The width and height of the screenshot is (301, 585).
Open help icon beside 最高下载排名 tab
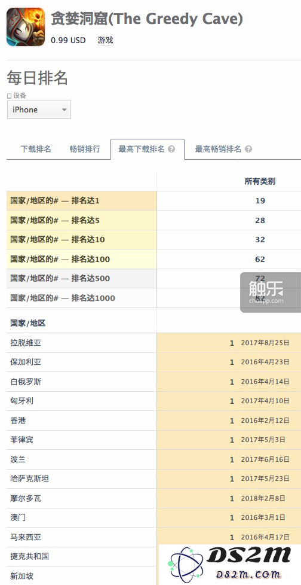pyautogui.click(x=171, y=149)
